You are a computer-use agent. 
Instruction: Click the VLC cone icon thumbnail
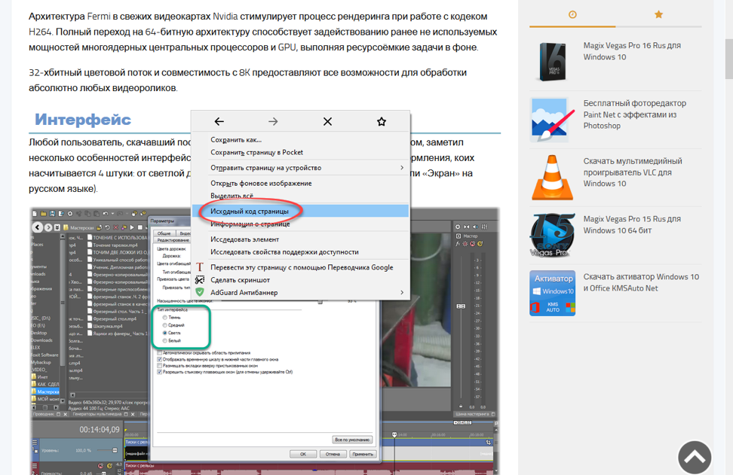point(552,178)
